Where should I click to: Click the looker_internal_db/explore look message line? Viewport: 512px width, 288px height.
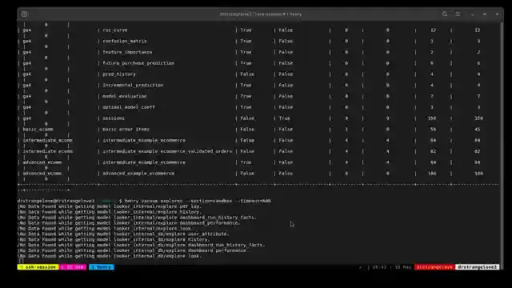coord(110,256)
